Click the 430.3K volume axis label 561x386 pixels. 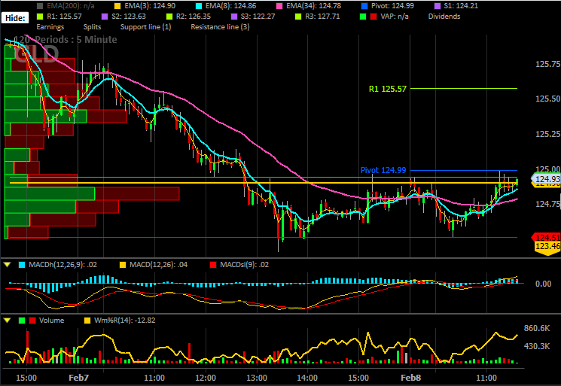(537, 346)
